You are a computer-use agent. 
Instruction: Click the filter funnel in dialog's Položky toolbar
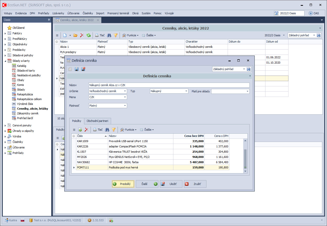pos(114,130)
